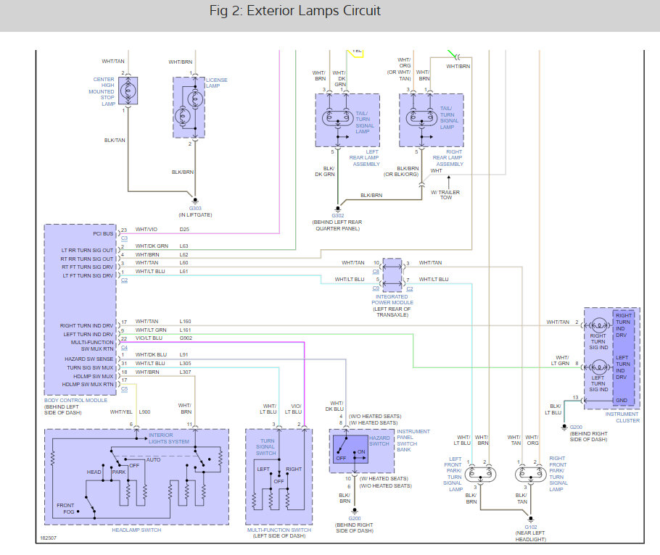Open the G200 ground link below hazard switch
The width and height of the screenshot is (660, 555).
click(355, 519)
